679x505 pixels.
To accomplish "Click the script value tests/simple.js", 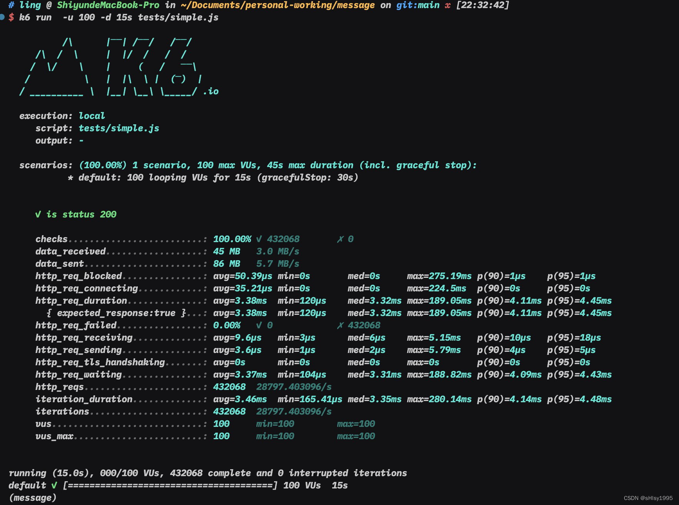I will coord(119,128).
